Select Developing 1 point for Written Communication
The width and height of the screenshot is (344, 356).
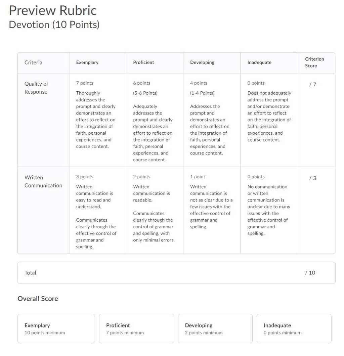[x=212, y=210]
